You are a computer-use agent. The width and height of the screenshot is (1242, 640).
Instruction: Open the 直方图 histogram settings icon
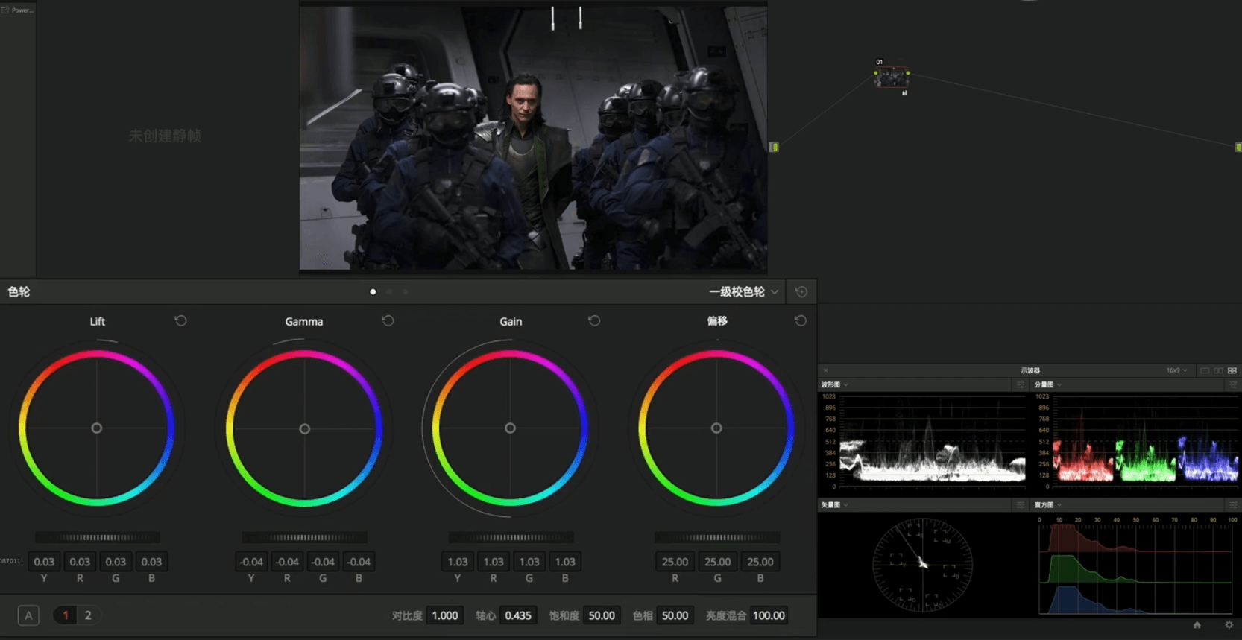[x=1233, y=504]
